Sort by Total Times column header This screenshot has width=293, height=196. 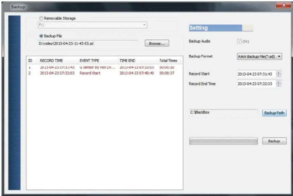(x=169, y=61)
